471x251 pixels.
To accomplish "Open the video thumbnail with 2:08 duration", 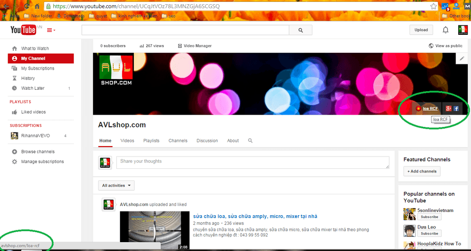I will (154, 231).
